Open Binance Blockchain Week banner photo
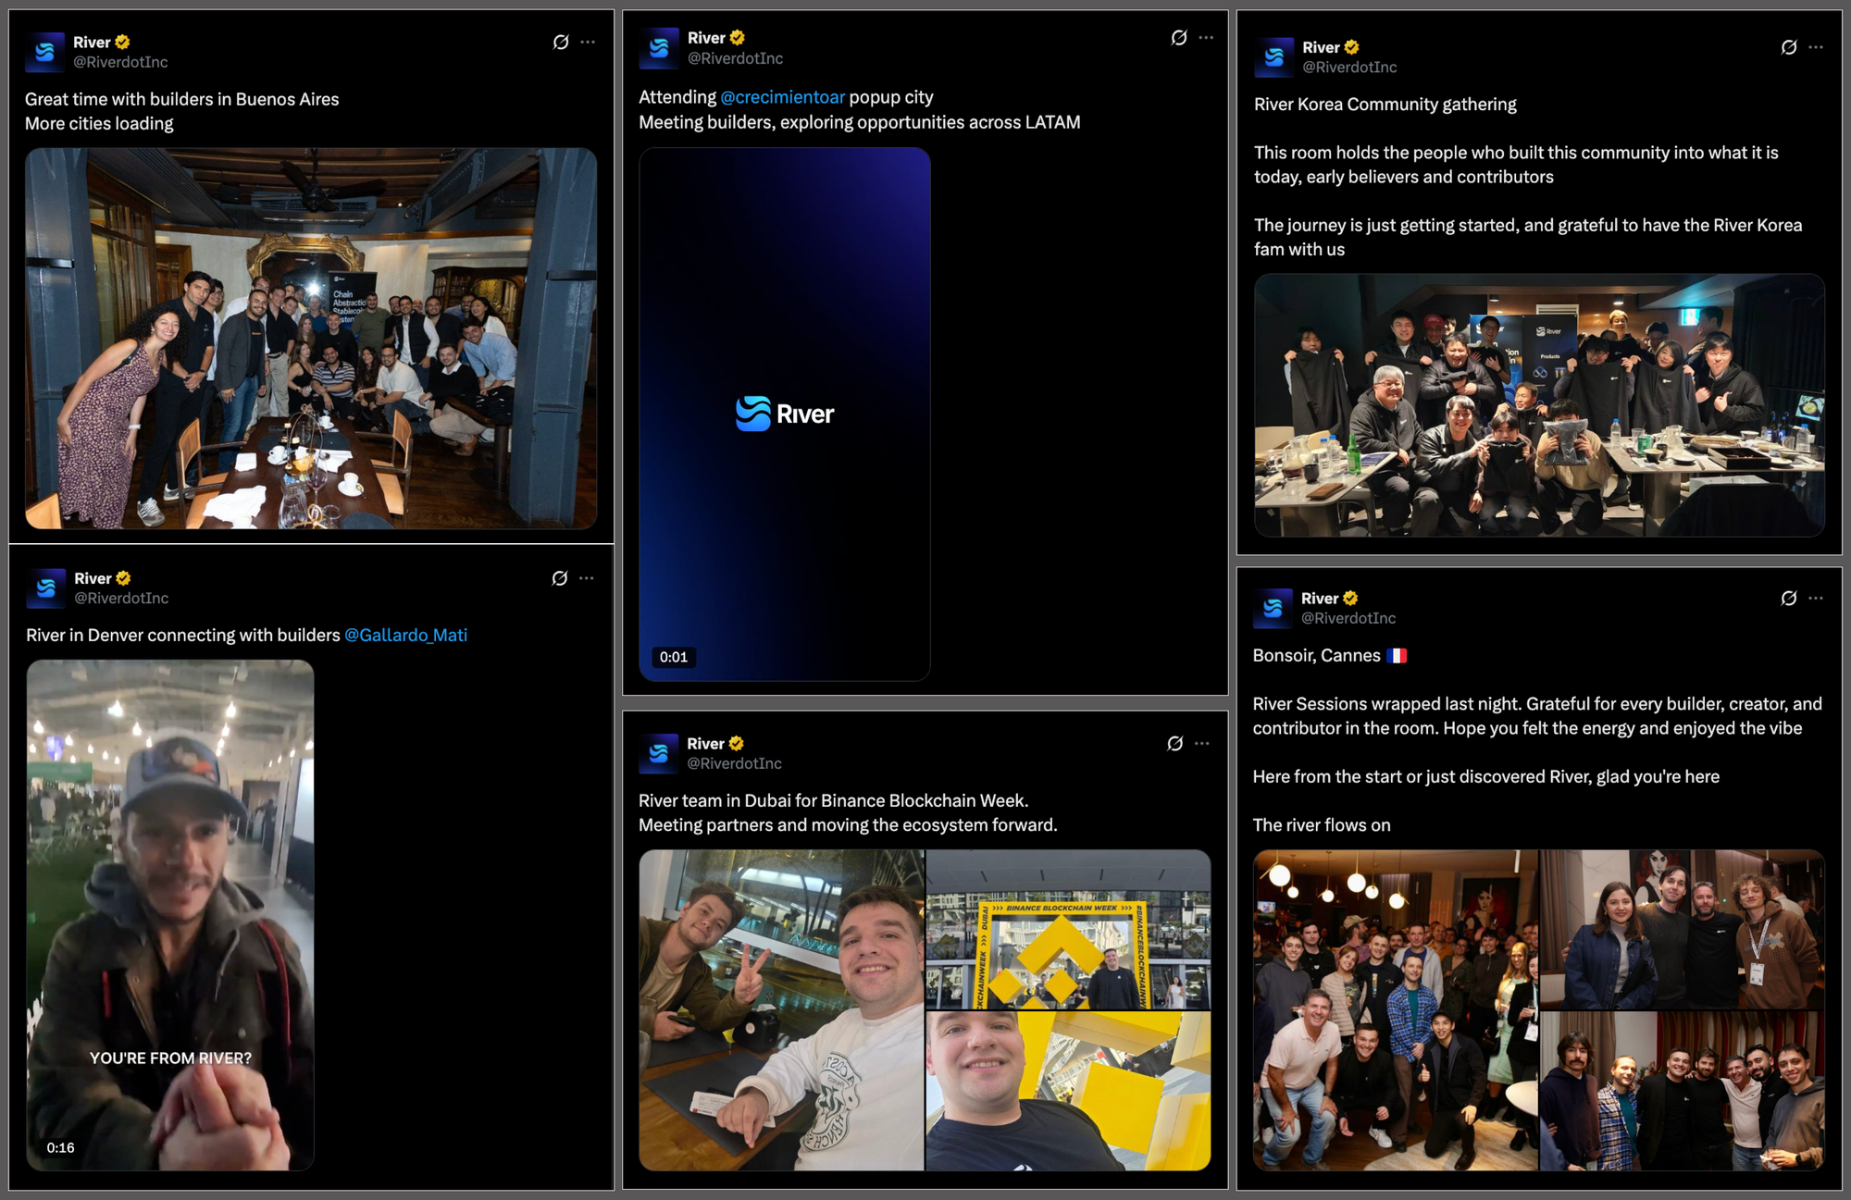This screenshot has width=1851, height=1200. (1068, 929)
